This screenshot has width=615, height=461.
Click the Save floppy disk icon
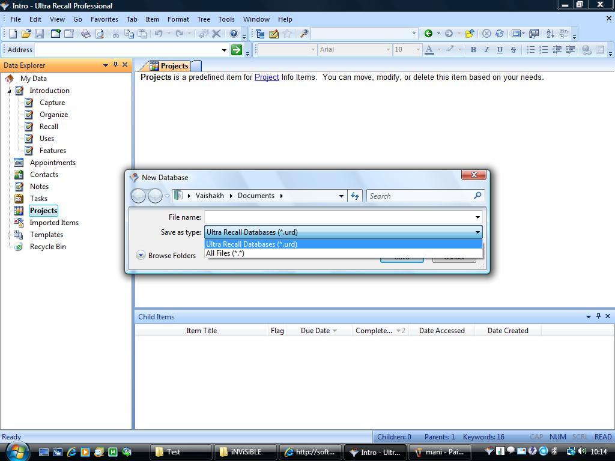(x=39, y=34)
